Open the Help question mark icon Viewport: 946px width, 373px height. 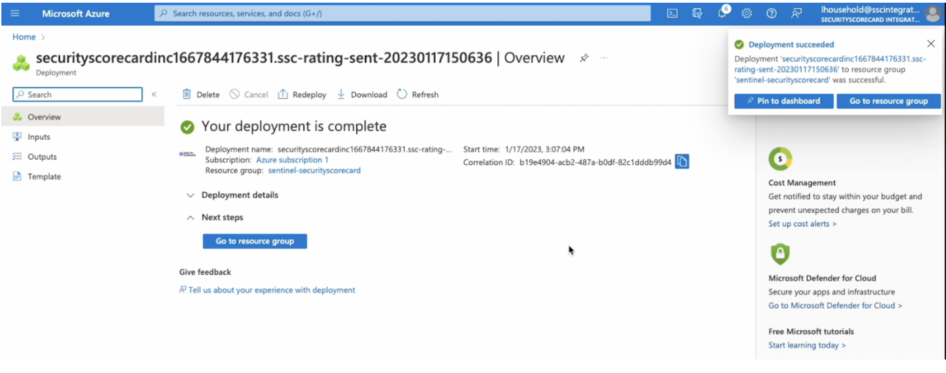pyautogui.click(x=771, y=14)
